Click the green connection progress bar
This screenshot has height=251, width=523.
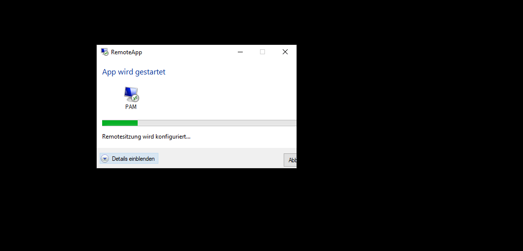(x=199, y=123)
